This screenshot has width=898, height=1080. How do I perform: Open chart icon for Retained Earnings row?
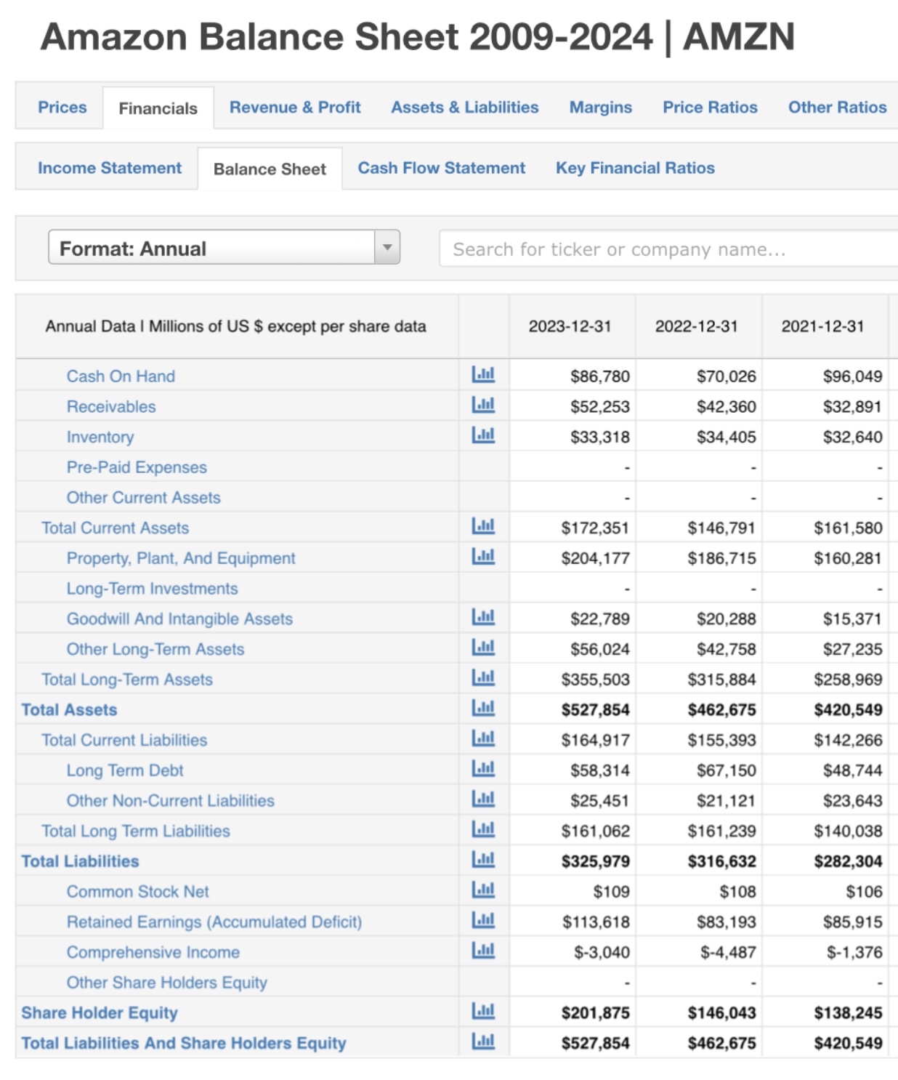tap(483, 920)
